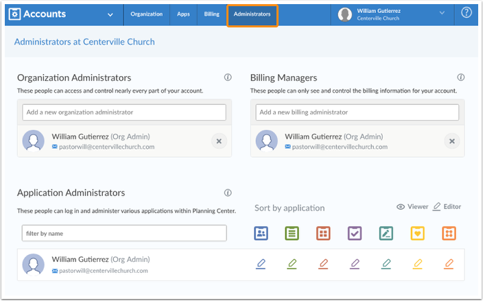Click William Gutierrez name in Organization Administrators
Image resolution: width=483 pixels, height=301 pixels.
pyautogui.click(x=80, y=136)
